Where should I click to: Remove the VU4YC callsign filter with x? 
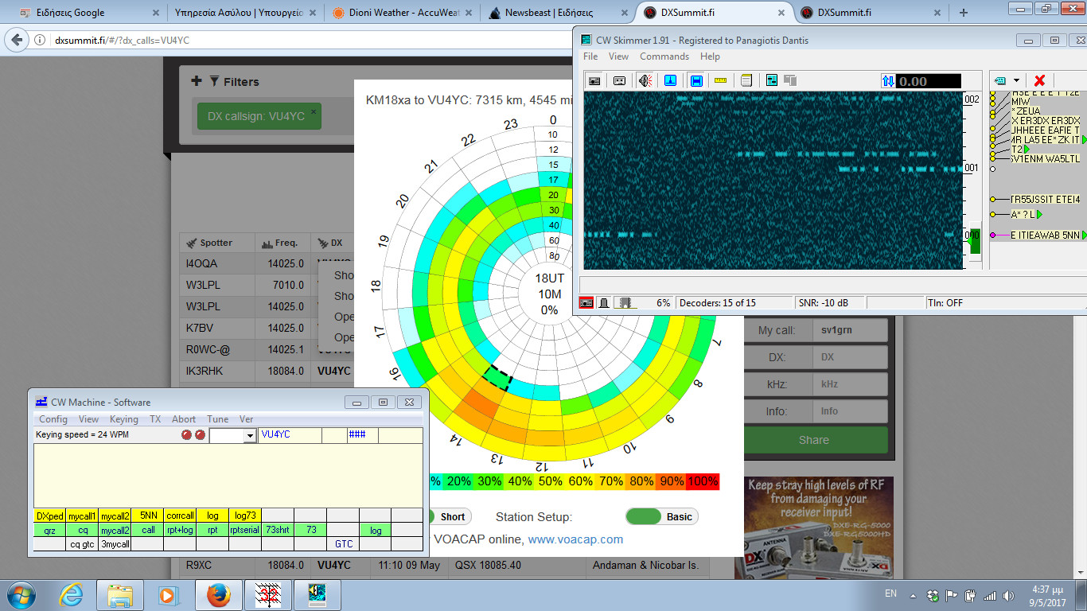pyautogui.click(x=314, y=112)
